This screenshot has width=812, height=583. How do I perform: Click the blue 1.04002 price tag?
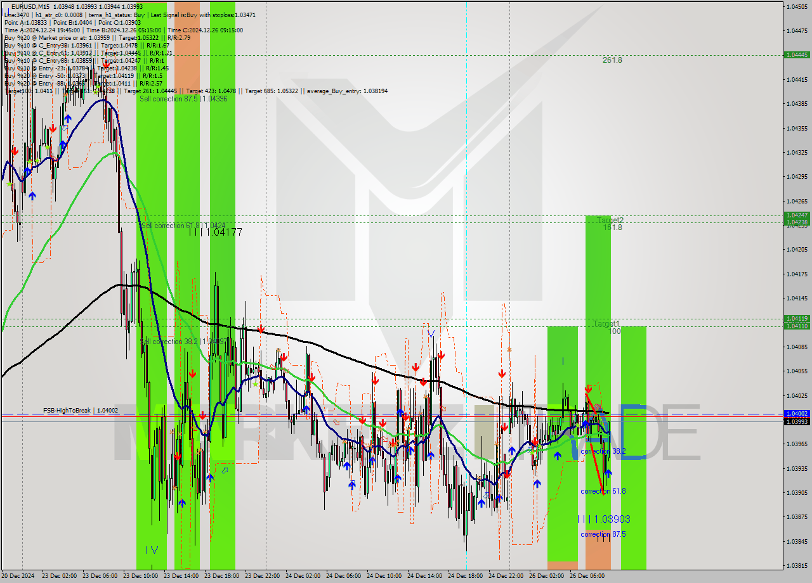[x=797, y=413]
